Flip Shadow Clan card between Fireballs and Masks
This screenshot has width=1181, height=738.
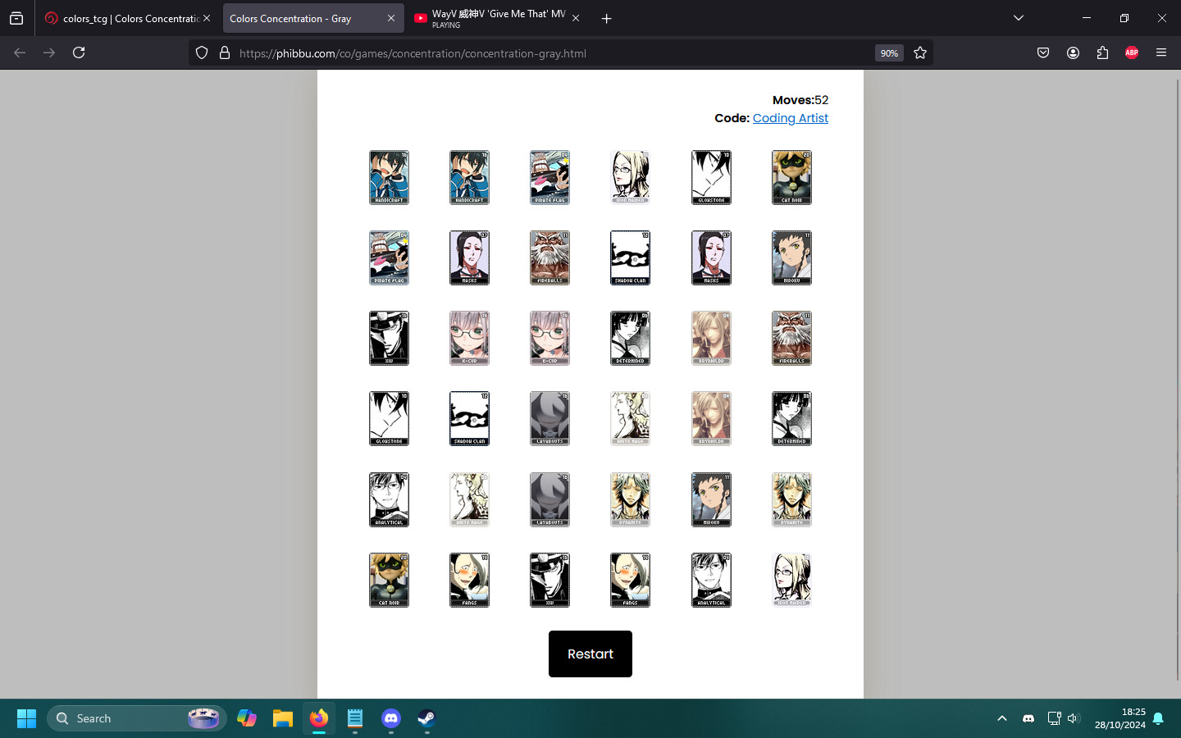(630, 257)
